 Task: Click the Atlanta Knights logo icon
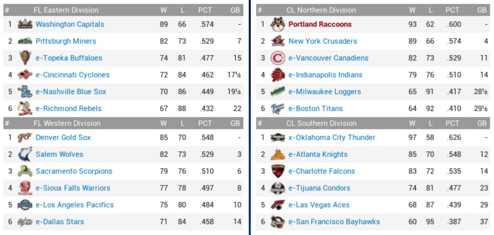tap(277, 154)
